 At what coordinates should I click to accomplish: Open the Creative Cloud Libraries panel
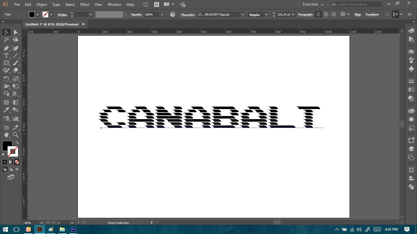(411, 111)
